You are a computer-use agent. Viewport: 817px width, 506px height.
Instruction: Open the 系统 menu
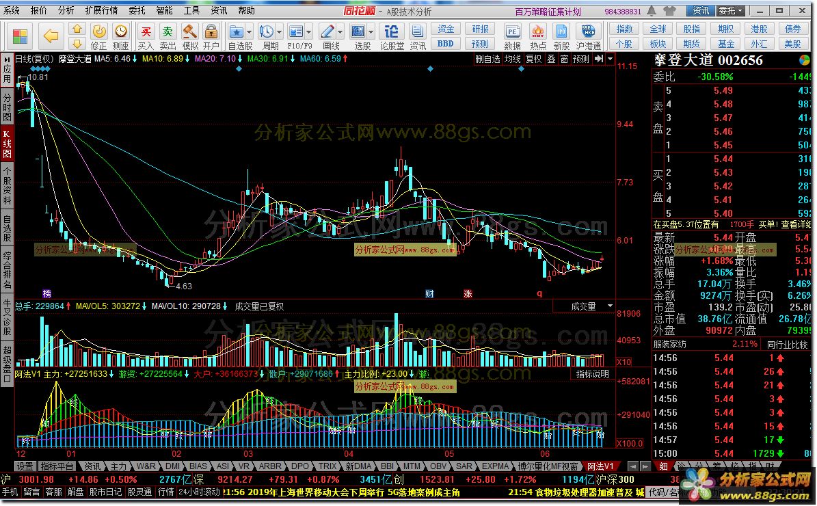point(12,10)
